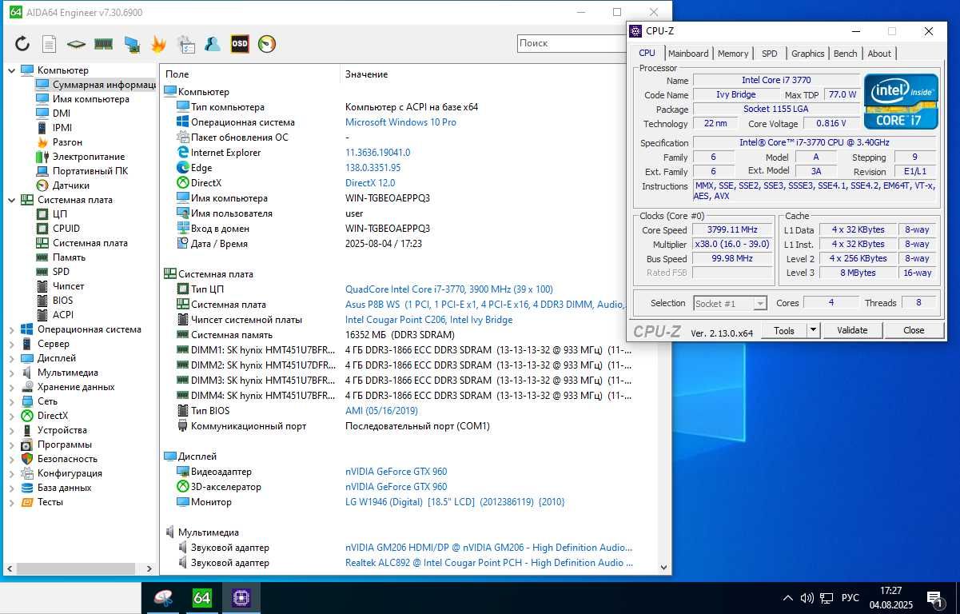Expand the Сервер tree node
Image resolution: width=960 pixels, height=614 pixels.
[x=12, y=344]
